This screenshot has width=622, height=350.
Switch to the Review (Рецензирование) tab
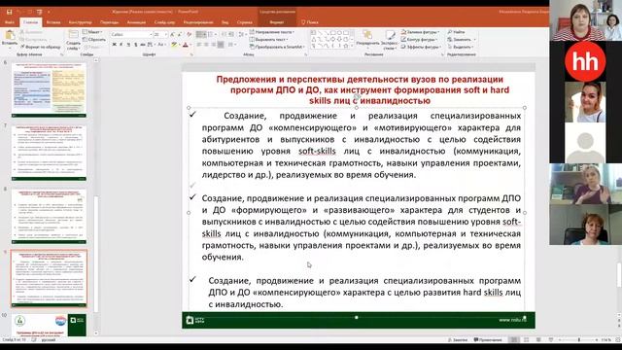198,22
